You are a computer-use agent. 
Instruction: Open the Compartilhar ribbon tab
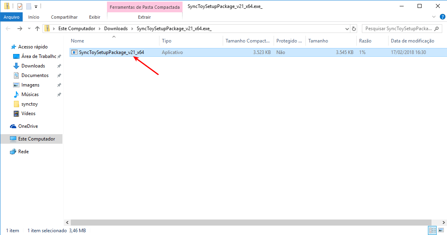pos(64,17)
